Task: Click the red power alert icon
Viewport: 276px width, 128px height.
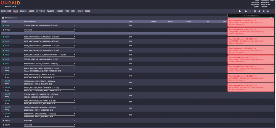Action: 273,11
